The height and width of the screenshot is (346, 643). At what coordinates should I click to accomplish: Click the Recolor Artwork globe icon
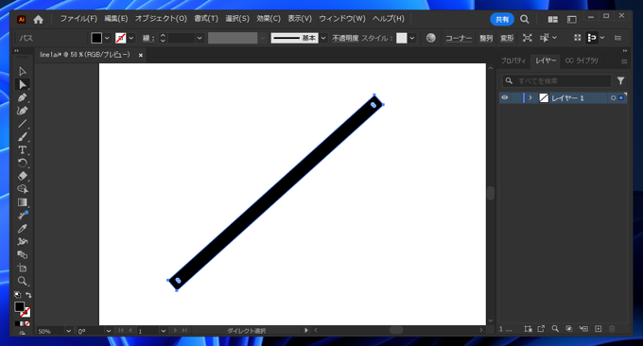[430, 38]
